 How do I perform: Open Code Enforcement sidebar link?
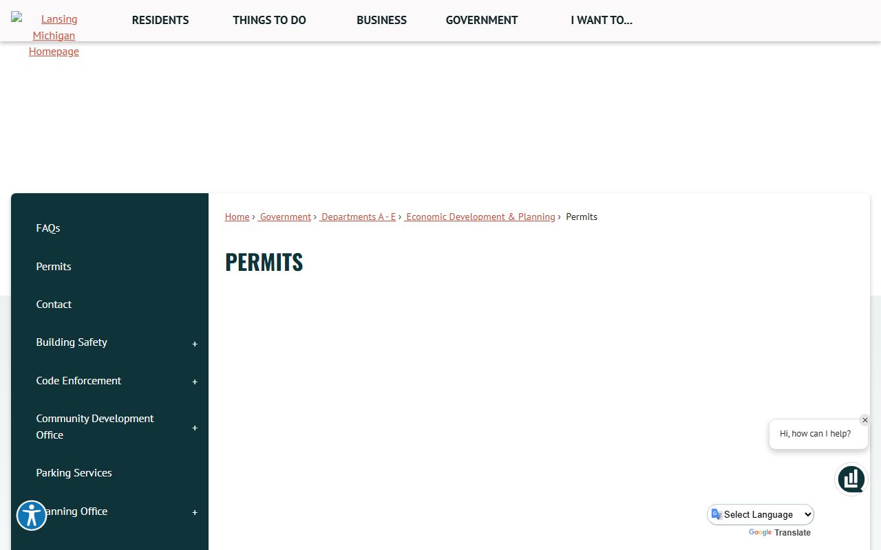point(78,380)
